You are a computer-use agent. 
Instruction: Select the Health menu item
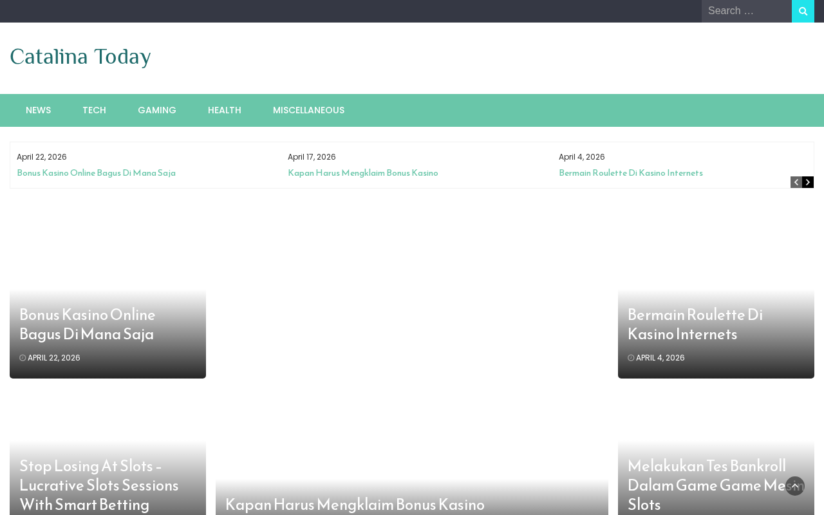click(x=225, y=110)
